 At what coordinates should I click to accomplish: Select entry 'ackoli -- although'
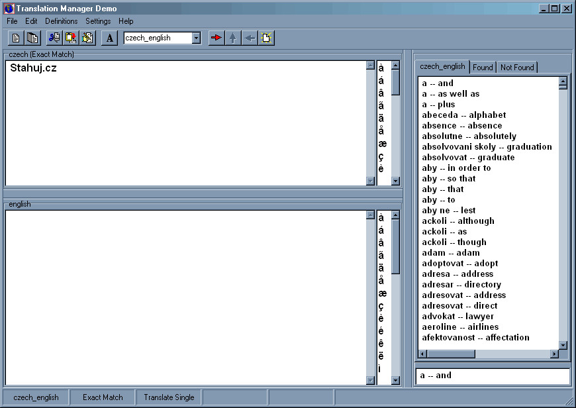click(x=458, y=221)
